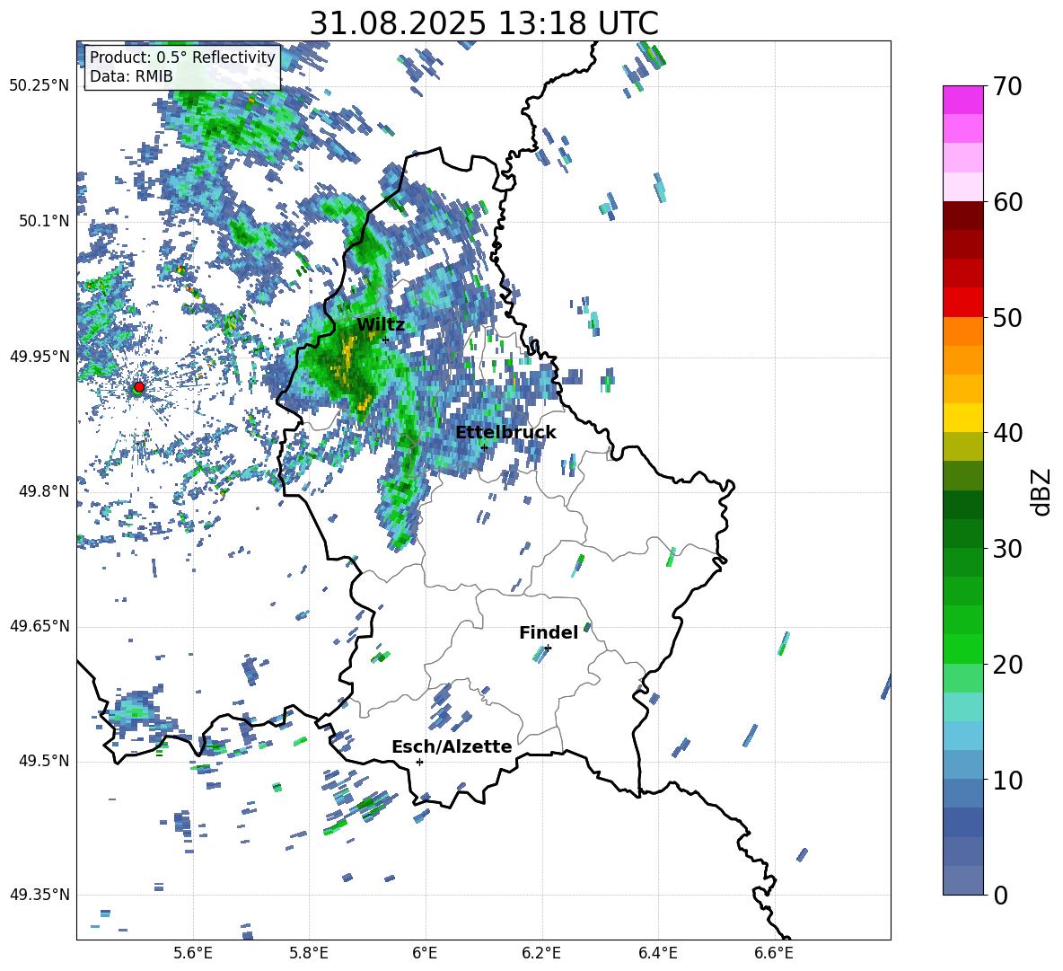Click the dark red colorbar band below 60

962,216
